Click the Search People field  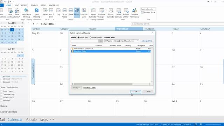click(x=148, y=9)
